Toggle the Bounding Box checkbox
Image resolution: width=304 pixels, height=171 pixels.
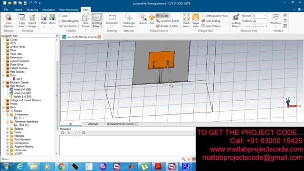[x=60, y=21]
